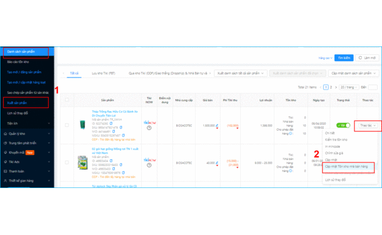
Task: Click the Tiki Ads sidebar icon
Action: [x=5, y=162]
